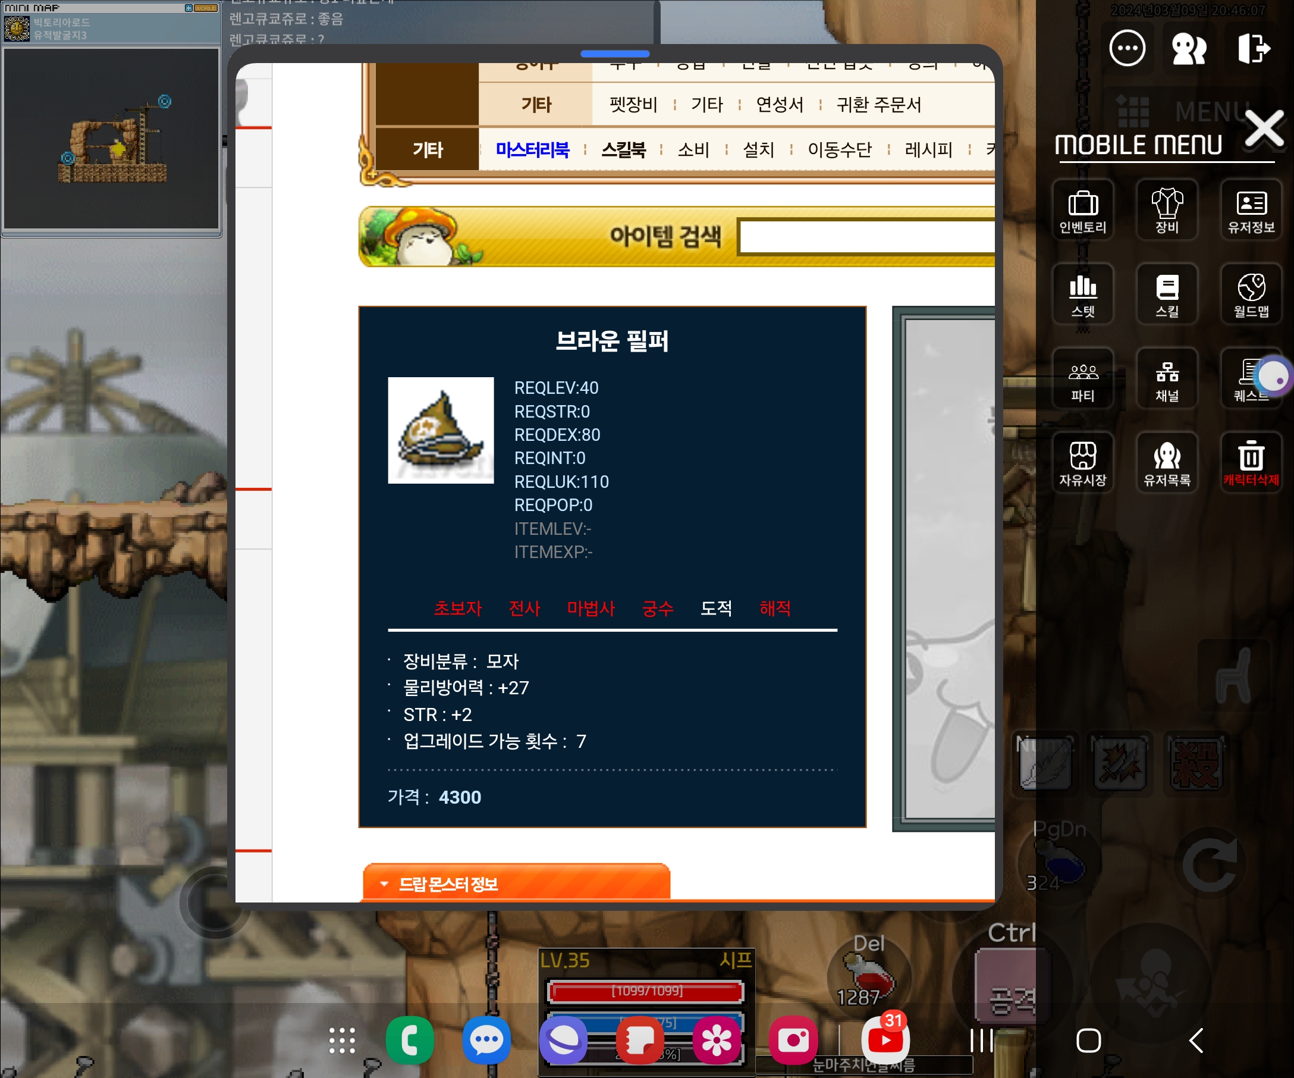
Task: Open the 귀환 주문서 link
Action: click(x=879, y=105)
